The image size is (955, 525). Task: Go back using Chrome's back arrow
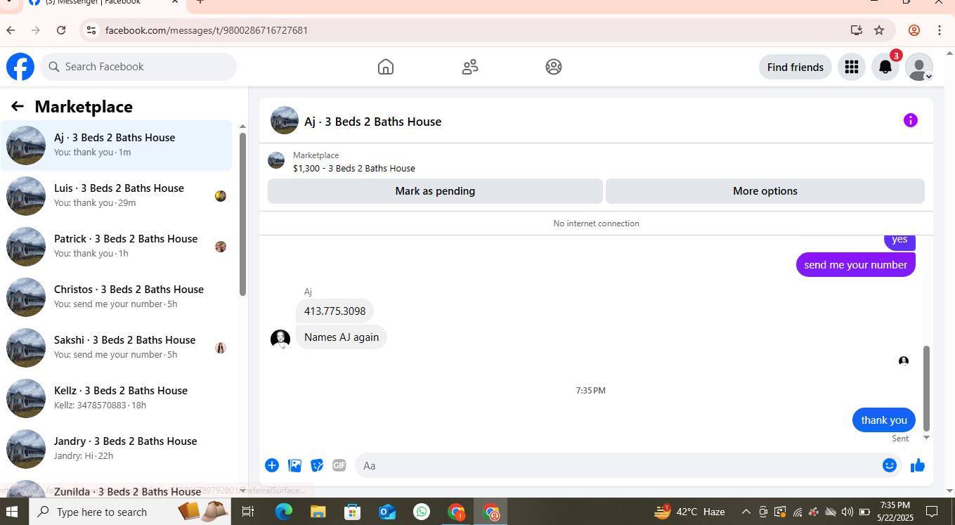(x=11, y=30)
